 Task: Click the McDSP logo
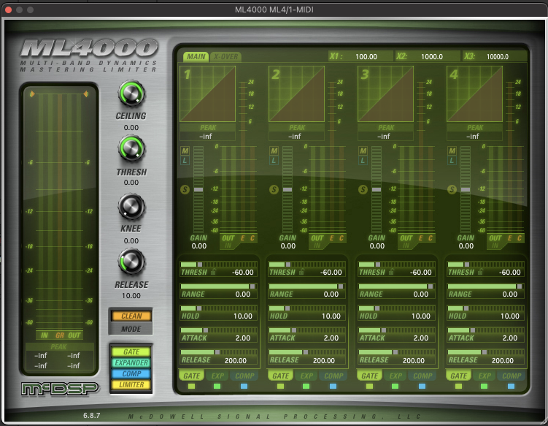tap(60, 389)
